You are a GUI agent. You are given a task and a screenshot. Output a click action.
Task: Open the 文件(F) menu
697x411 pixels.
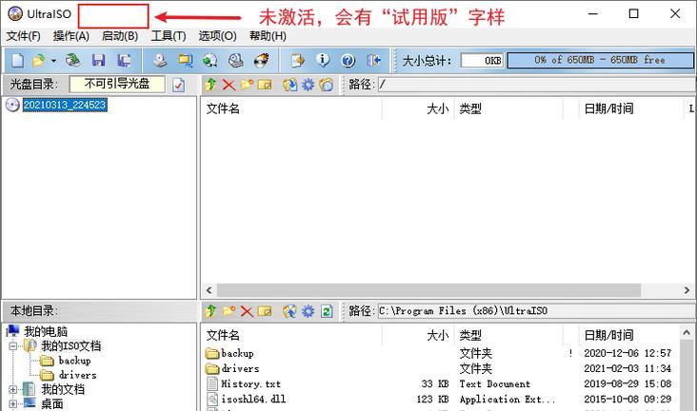pos(23,36)
